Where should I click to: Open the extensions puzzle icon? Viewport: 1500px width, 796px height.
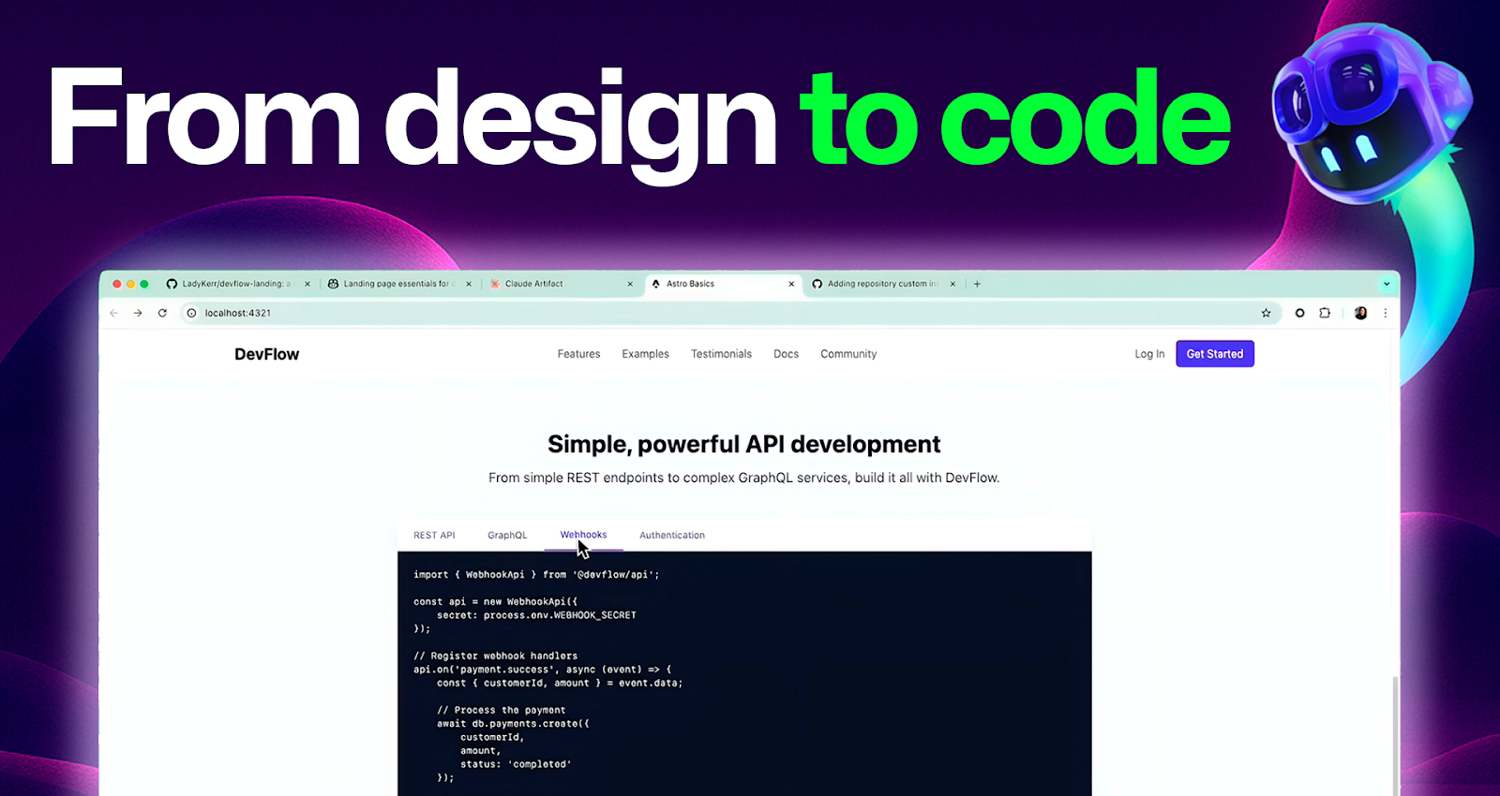click(x=1325, y=313)
